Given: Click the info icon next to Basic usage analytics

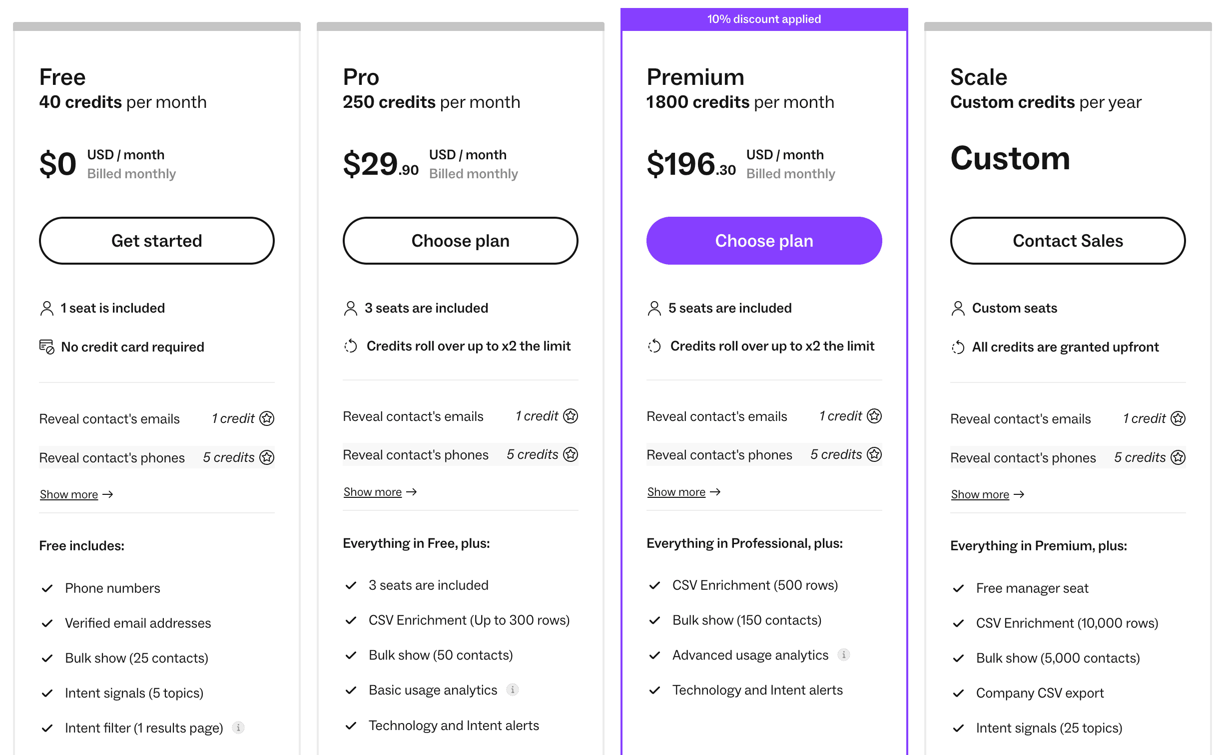Looking at the screenshot, I should click(x=512, y=690).
